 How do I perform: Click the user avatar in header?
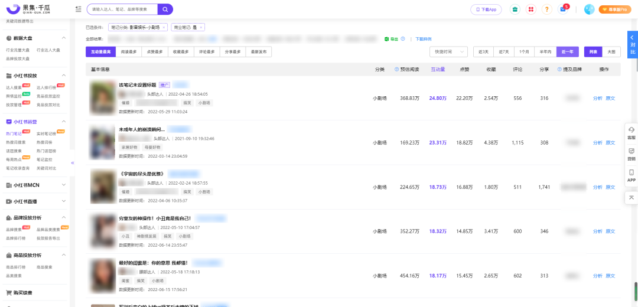[589, 9]
